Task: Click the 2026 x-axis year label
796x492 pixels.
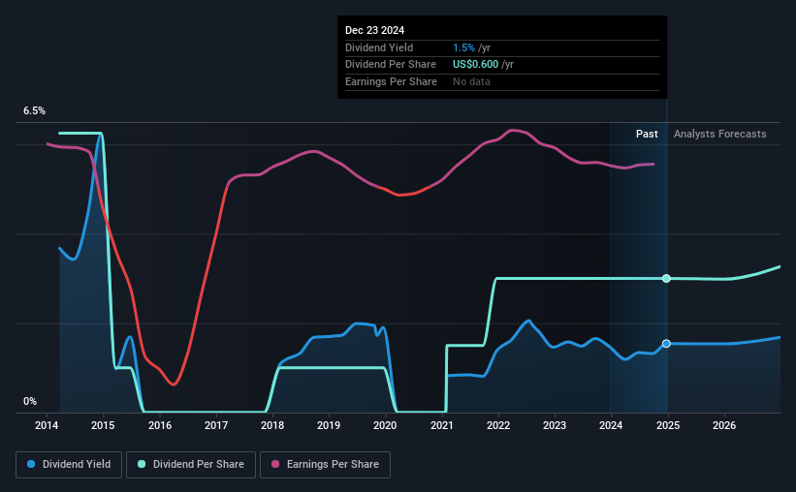Action: point(724,425)
